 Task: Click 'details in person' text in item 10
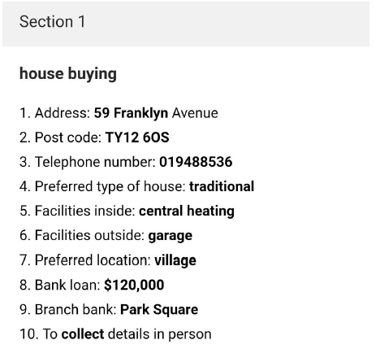pyautogui.click(x=160, y=334)
